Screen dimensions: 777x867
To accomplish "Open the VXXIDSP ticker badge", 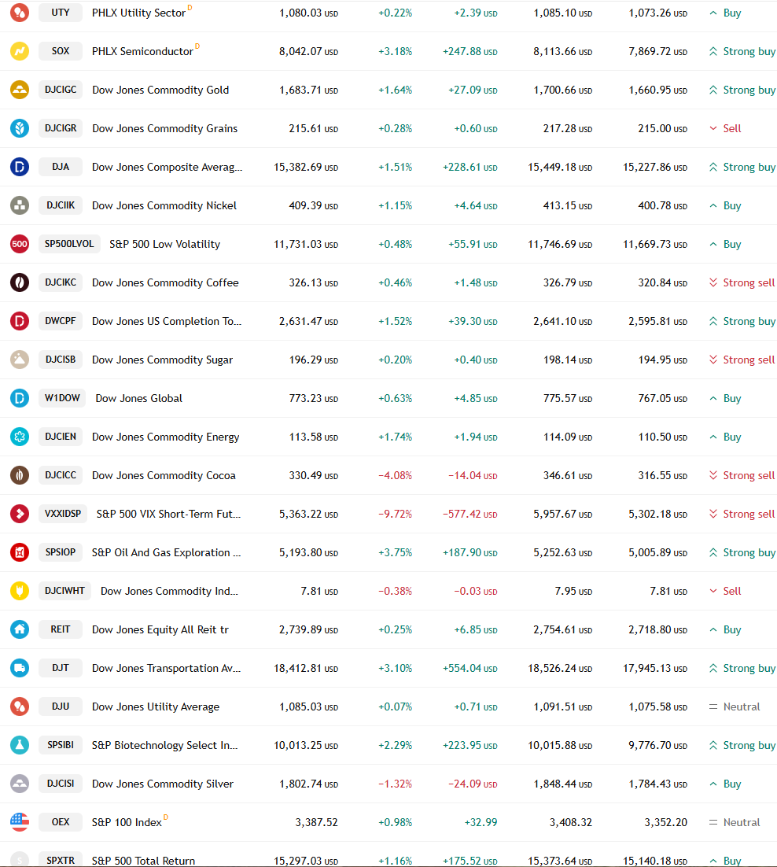I will (63, 514).
